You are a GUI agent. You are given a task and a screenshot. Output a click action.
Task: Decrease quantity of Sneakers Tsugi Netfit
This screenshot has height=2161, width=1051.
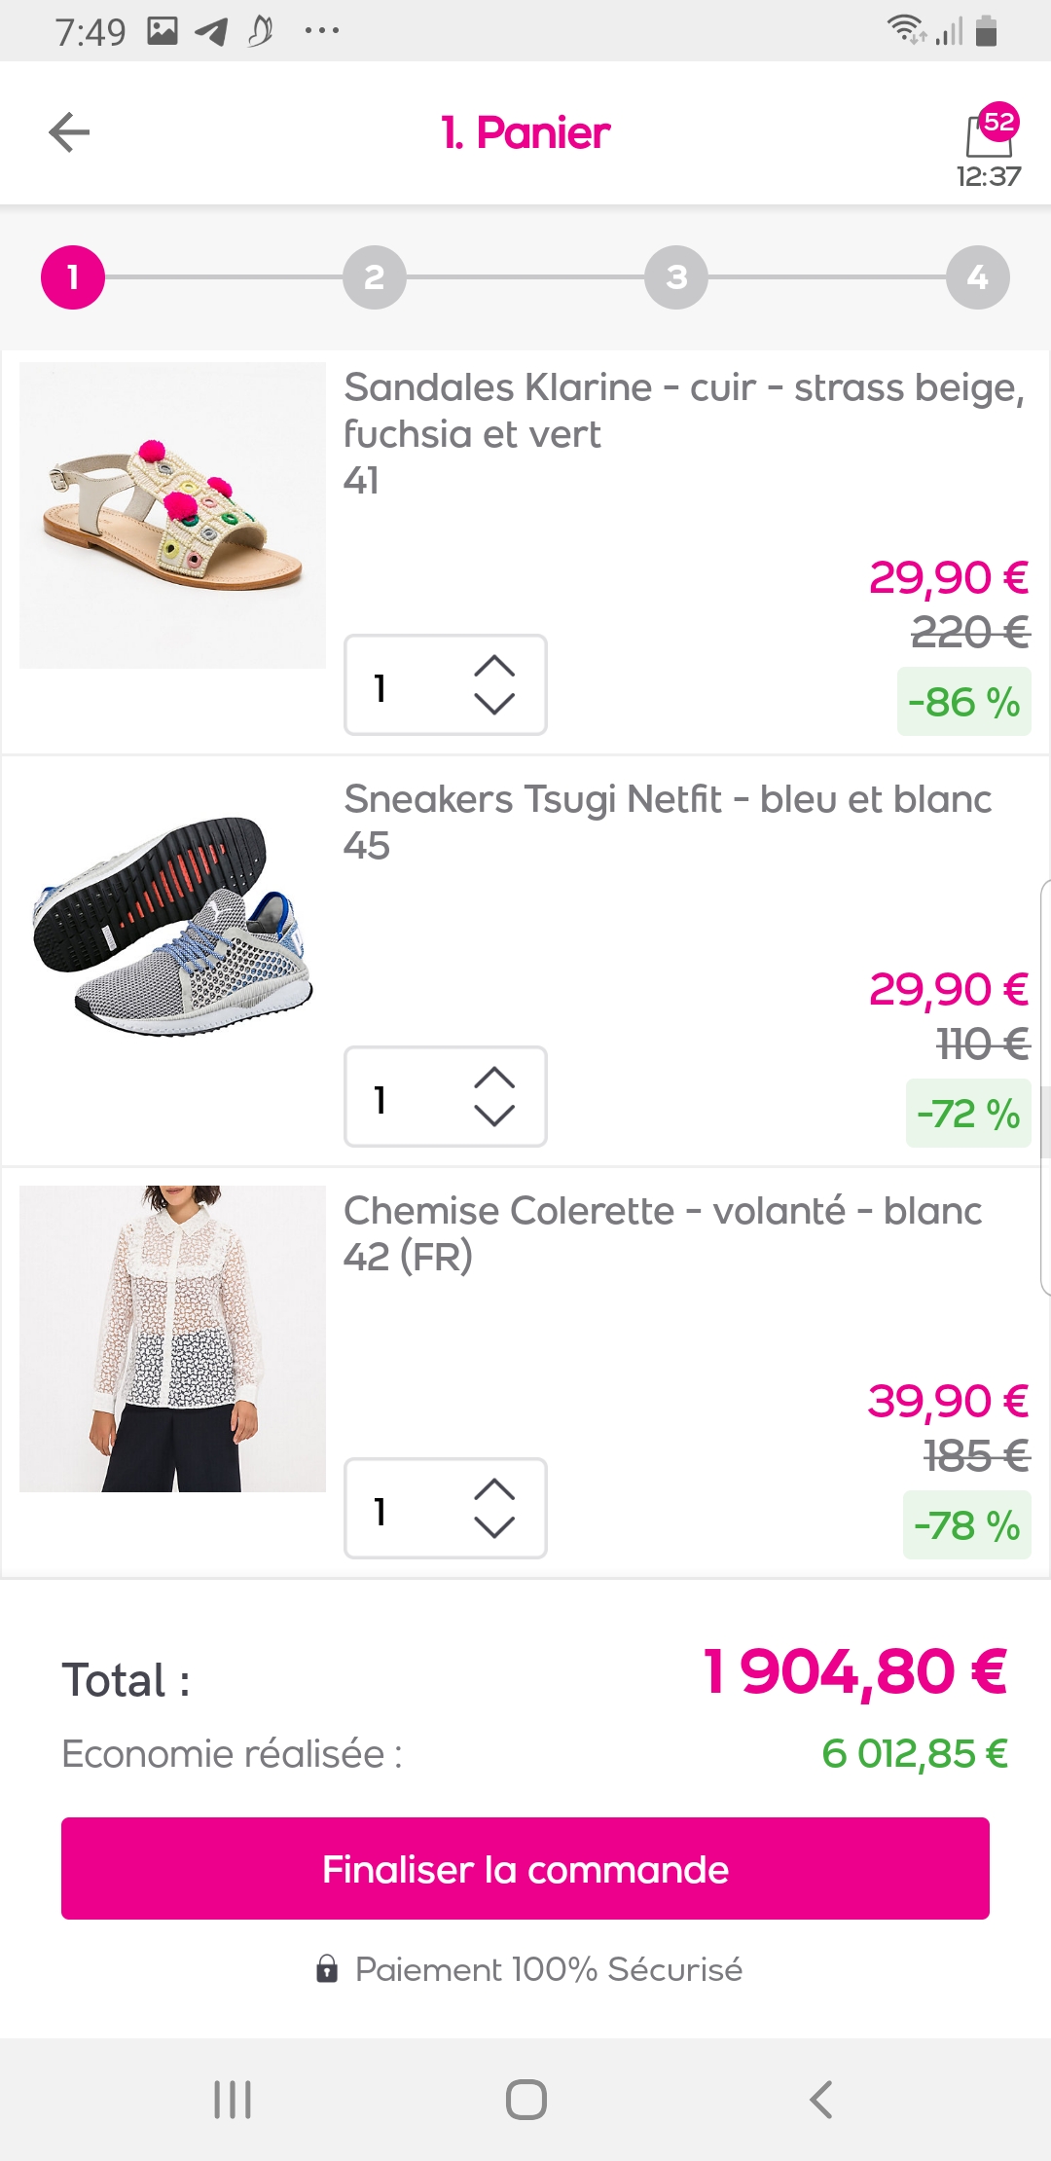coord(494,1116)
